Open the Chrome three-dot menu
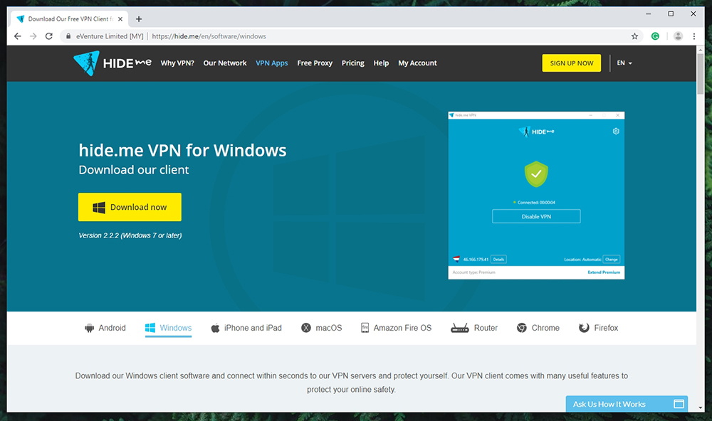Screen dimensions: 712x421 coord(694,36)
